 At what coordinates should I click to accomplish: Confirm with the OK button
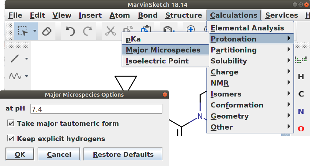pyautogui.click(x=20, y=154)
